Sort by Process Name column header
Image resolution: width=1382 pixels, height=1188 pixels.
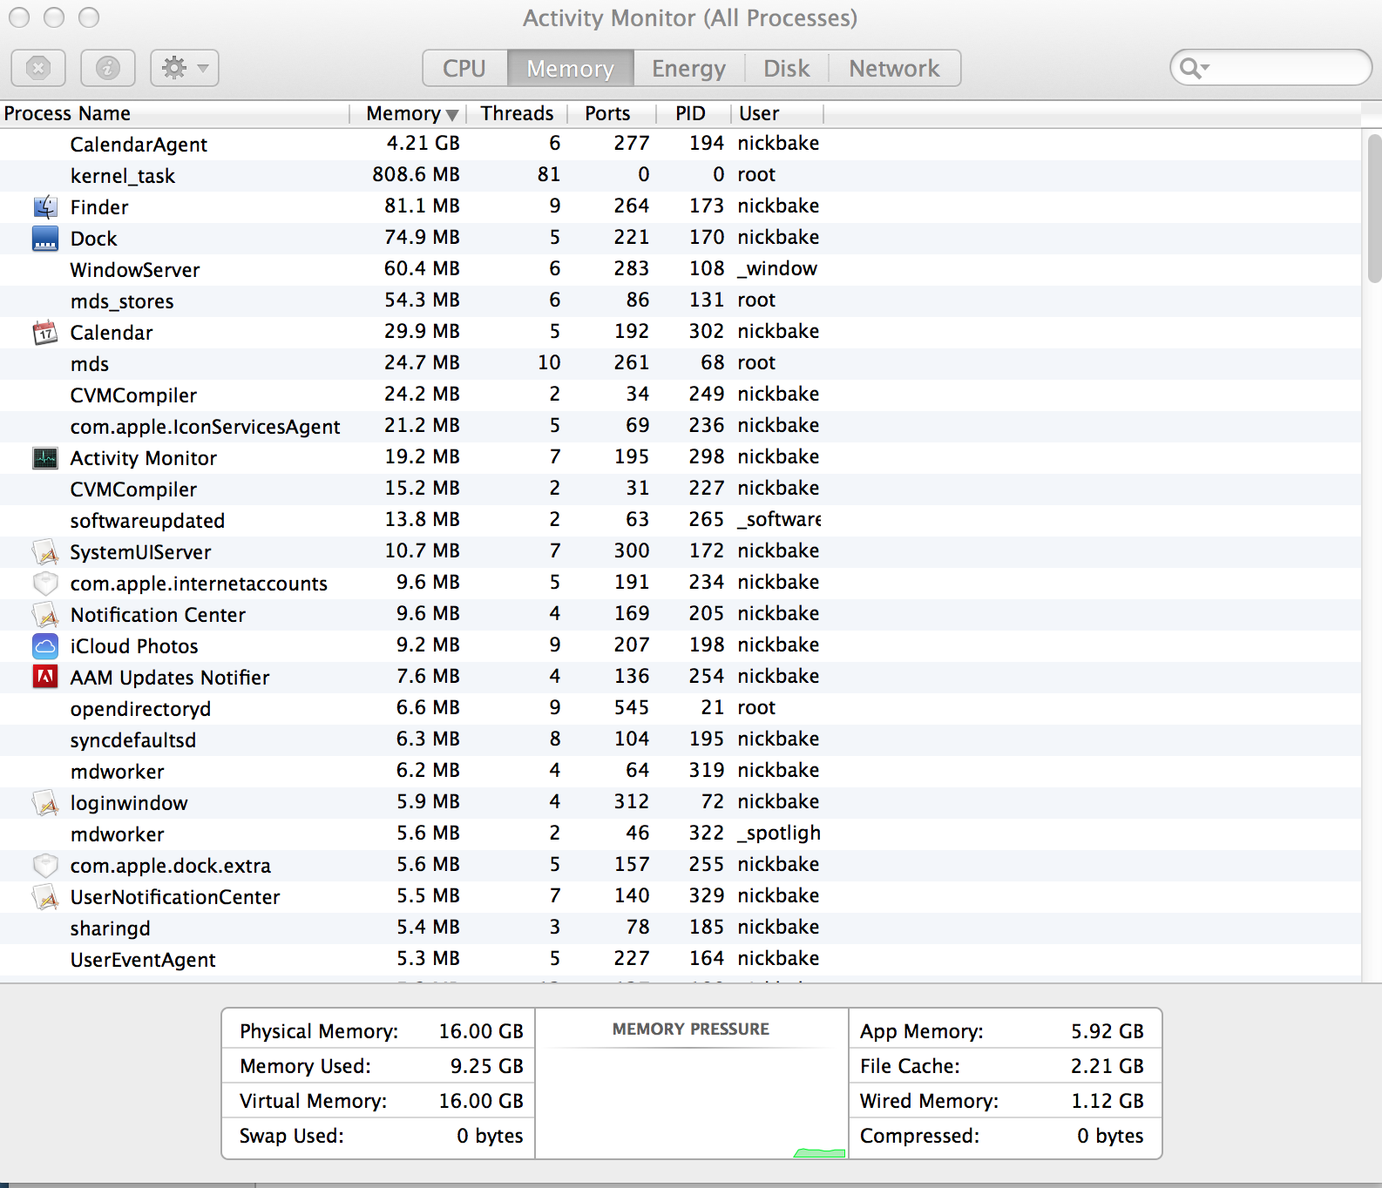(x=174, y=113)
